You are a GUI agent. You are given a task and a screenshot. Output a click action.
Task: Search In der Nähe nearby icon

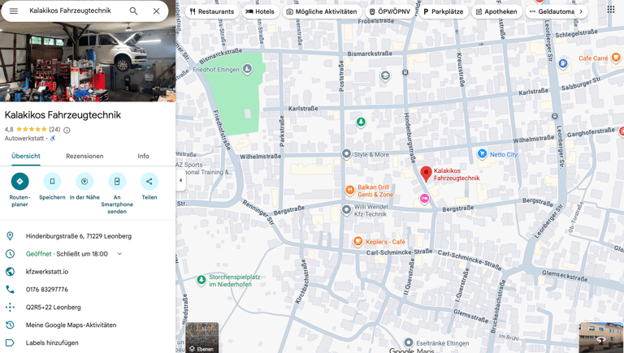point(84,181)
